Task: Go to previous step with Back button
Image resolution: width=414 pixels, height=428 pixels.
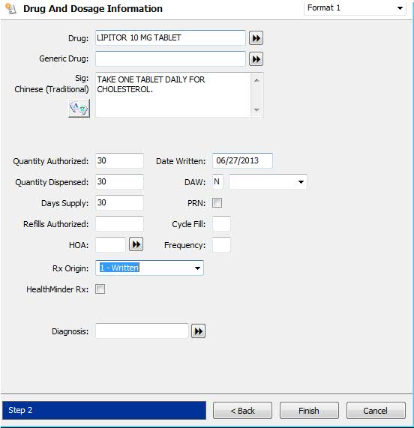Action: pos(242,410)
